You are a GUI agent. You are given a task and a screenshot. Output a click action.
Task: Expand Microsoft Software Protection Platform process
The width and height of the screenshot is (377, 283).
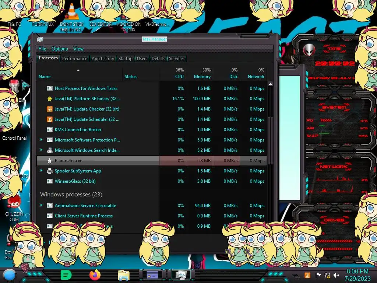tap(41, 140)
